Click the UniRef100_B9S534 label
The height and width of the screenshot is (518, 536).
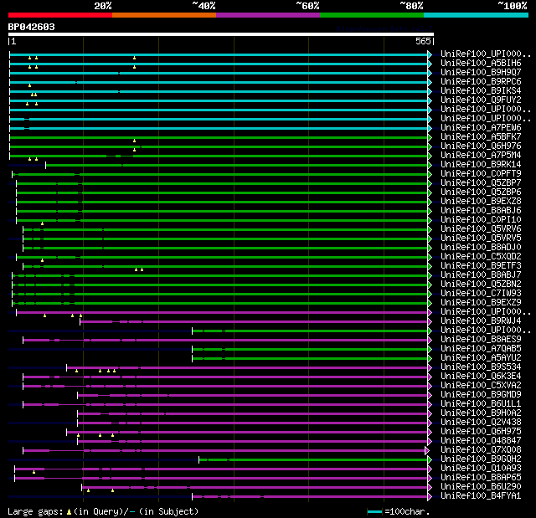point(481,367)
